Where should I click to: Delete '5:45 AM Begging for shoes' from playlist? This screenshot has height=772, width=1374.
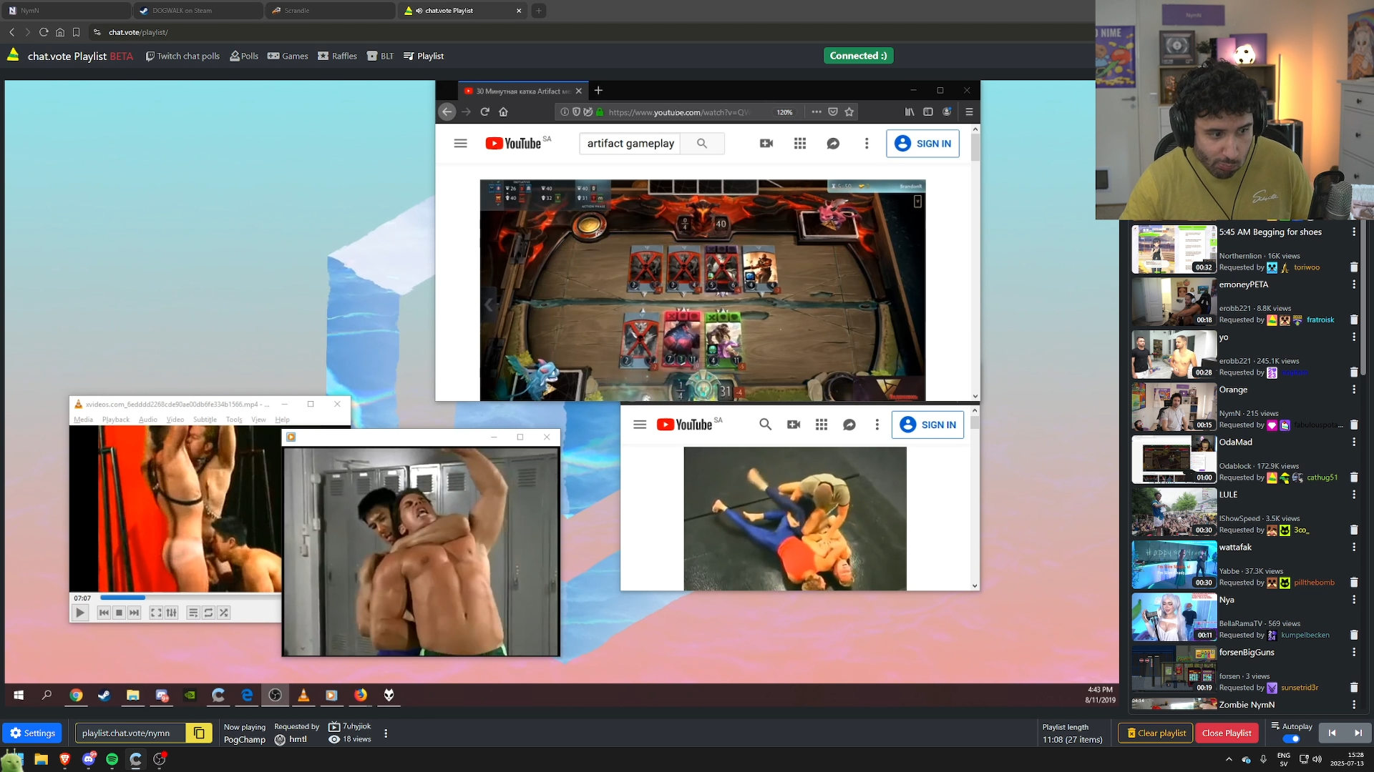pos(1354,267)
